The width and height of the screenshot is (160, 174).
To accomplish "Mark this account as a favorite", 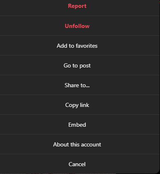I will click(77, 46).
